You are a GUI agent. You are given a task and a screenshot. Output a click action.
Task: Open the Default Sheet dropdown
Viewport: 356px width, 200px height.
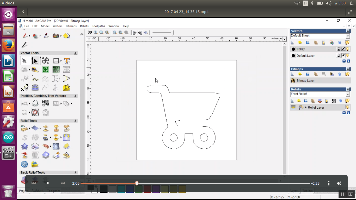click(348, 36)
